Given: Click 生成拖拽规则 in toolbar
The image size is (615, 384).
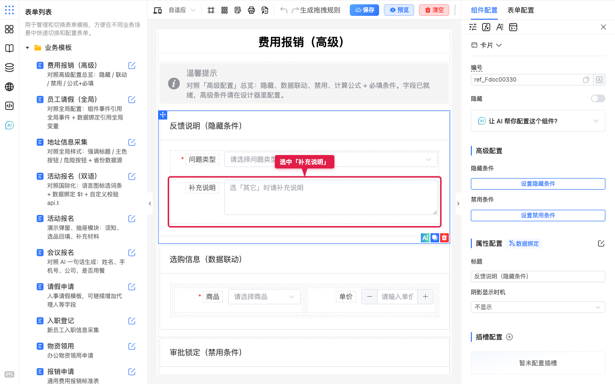Looking at the screenshot, I should click(x=320, y=10).
